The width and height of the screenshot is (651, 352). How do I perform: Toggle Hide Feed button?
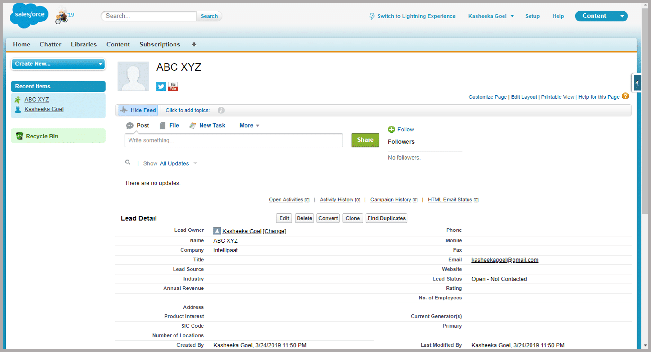click(138, 110)
